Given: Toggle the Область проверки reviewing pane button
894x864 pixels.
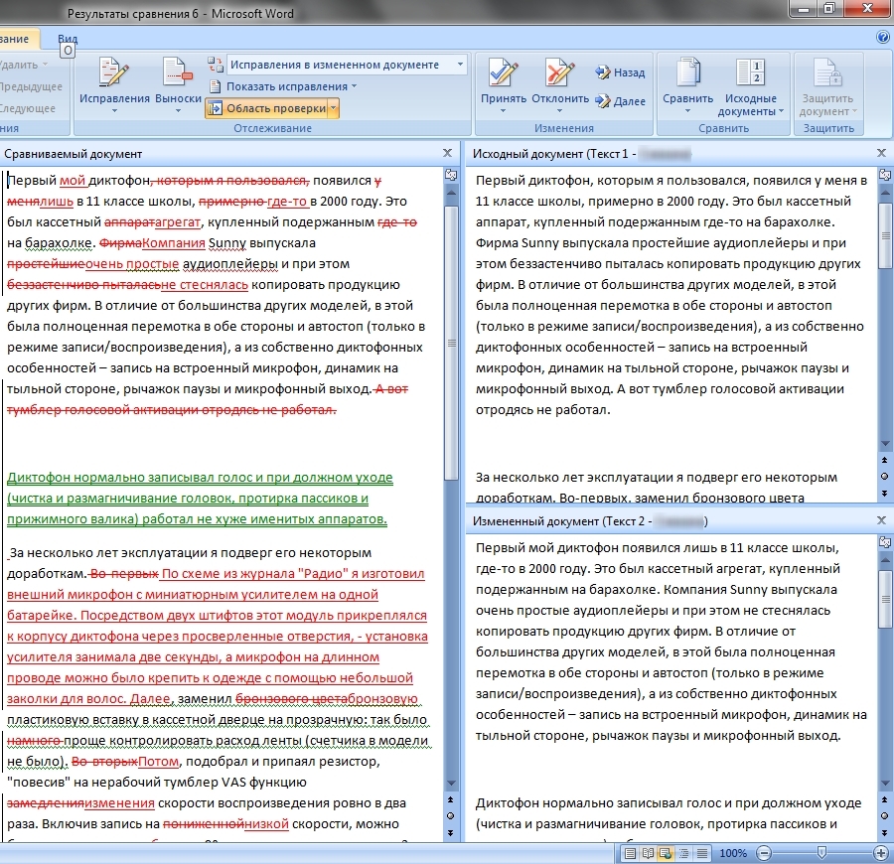Looking at the screenshot, I should coord(267,108).
